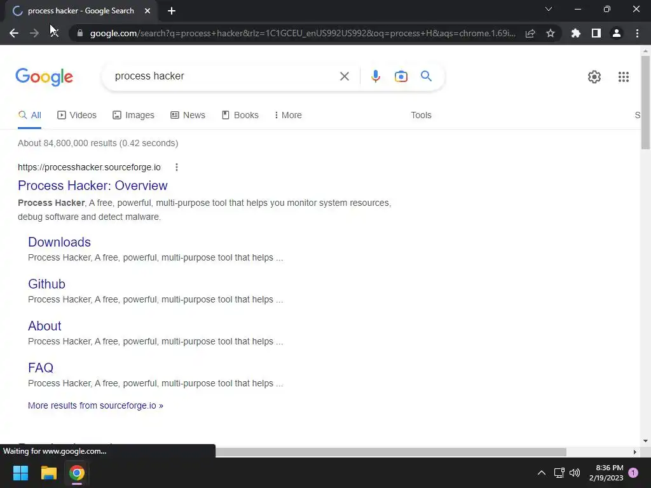Open the network status tray icon
This screenshot has height=488, width=651.
point(559,473)
